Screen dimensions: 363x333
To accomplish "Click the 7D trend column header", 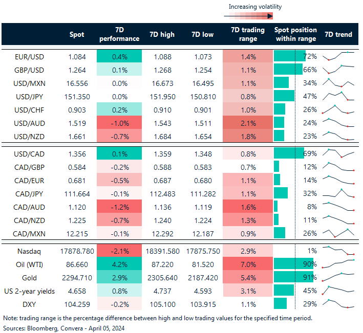I will pyautogui.click(x=338, y=34).
